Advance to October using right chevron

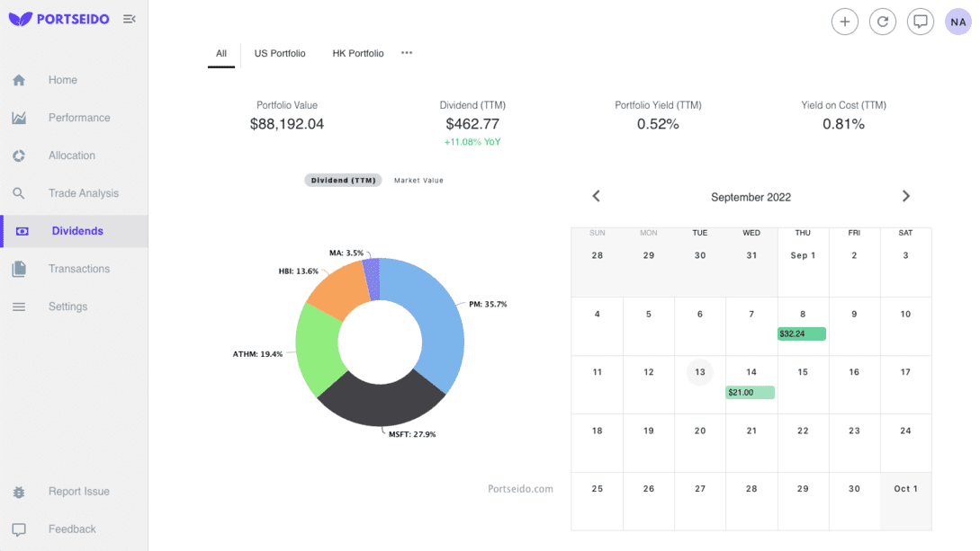click(x=906, y=195)
